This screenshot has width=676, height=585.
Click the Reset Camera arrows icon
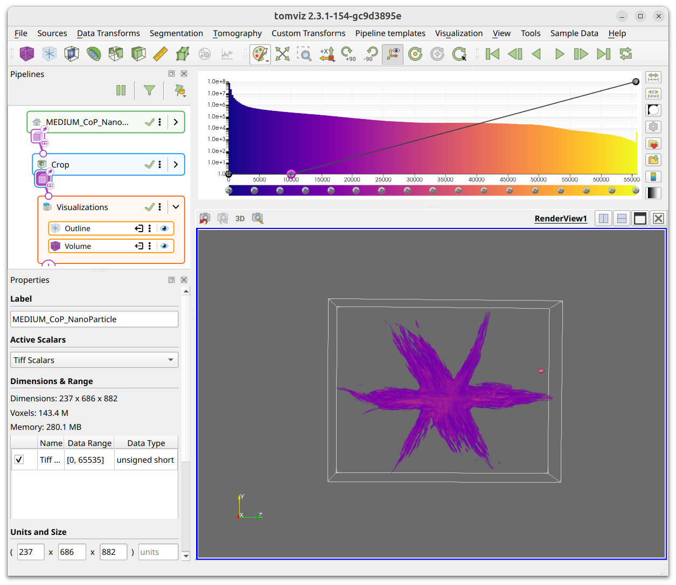[283, 54]
